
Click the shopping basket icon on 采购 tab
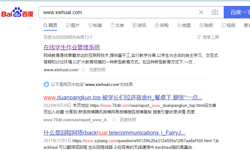coord(157,25)
